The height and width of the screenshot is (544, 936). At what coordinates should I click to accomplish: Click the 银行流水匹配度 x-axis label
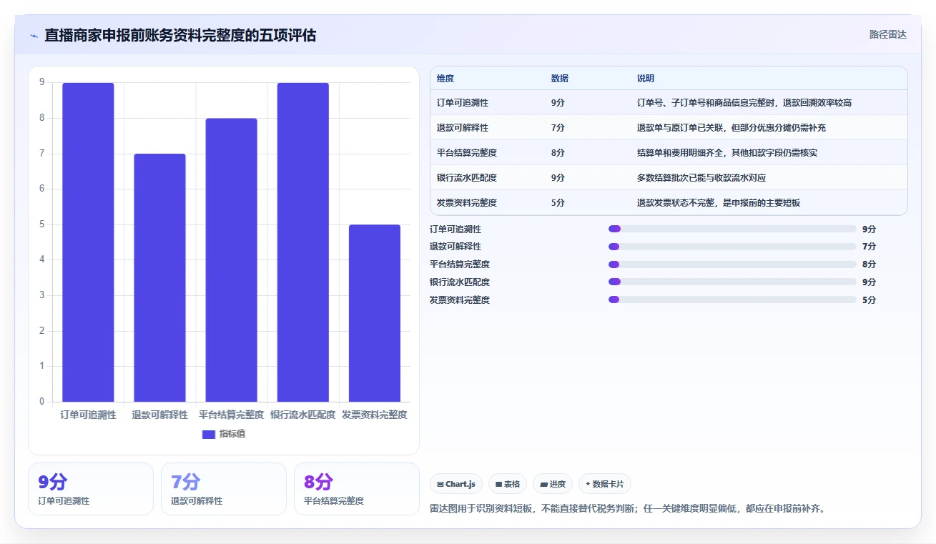point(302,415)
